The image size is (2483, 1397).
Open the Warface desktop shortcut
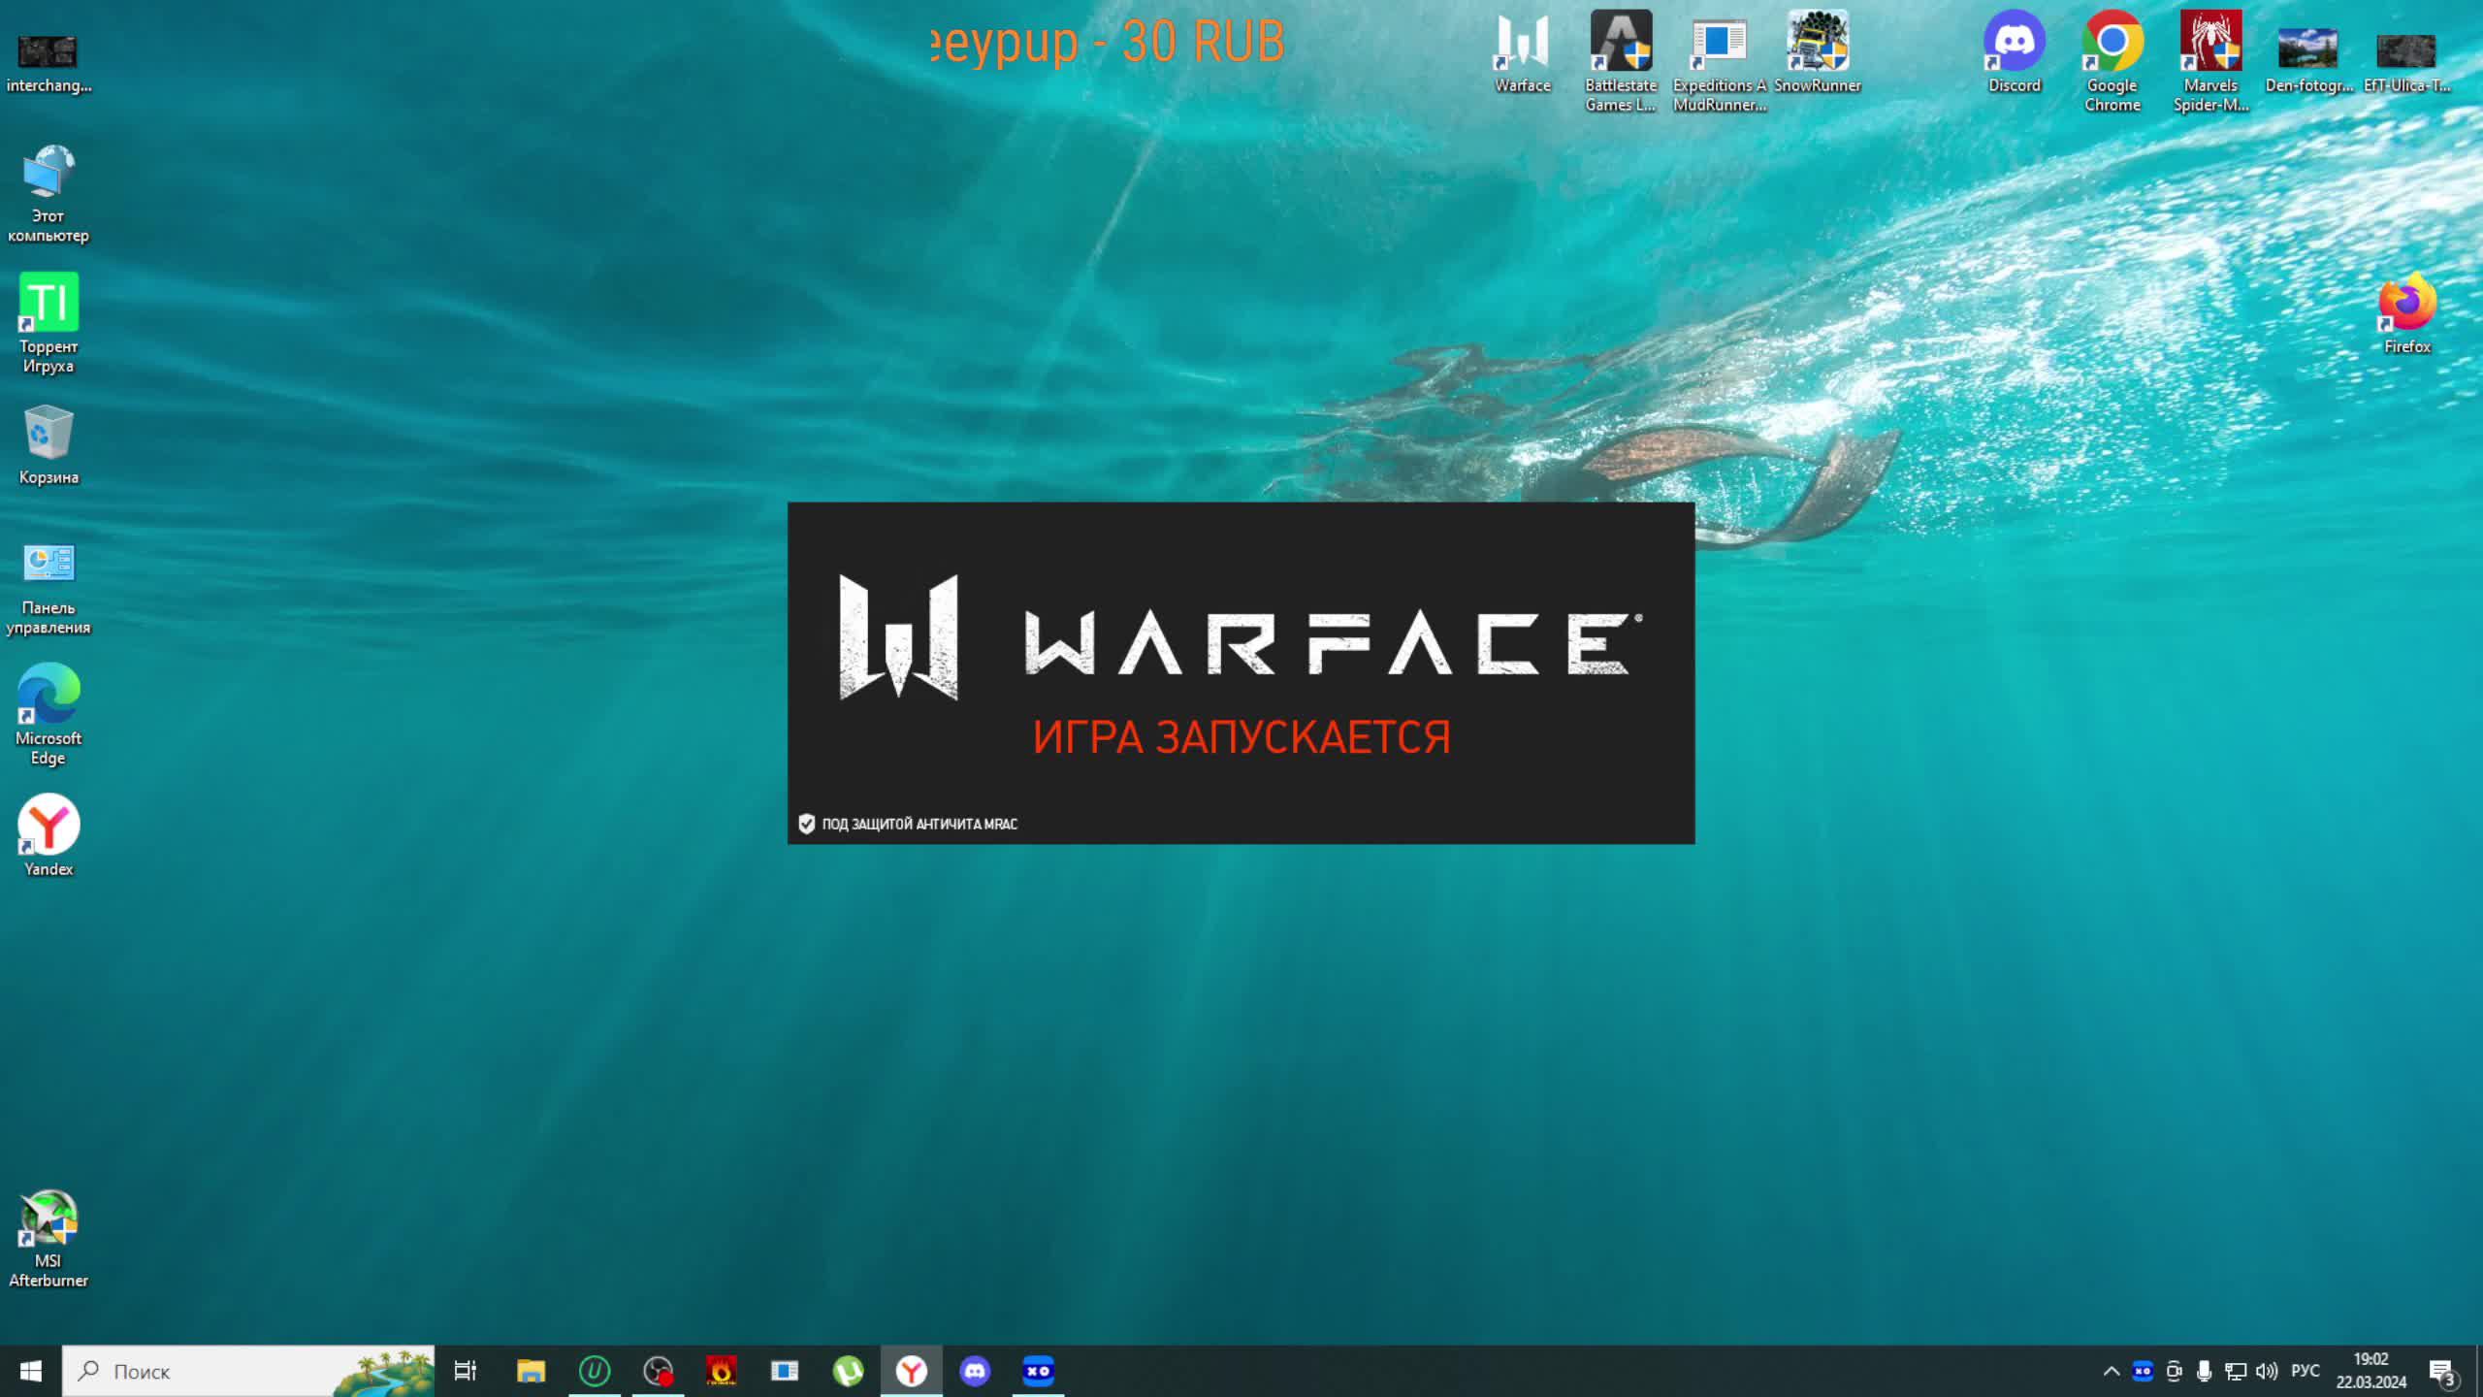coord(1522,44)
